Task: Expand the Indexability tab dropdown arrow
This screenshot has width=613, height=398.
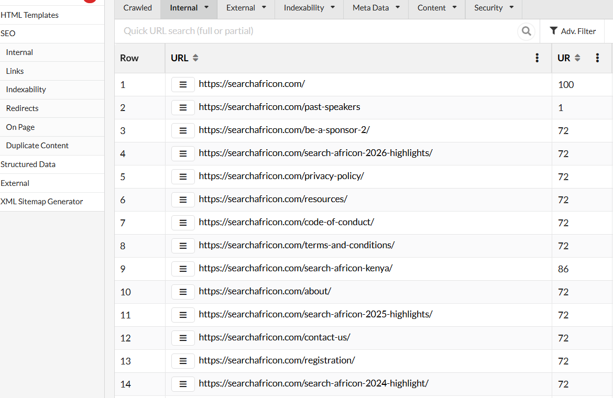Action: [333, 7]
